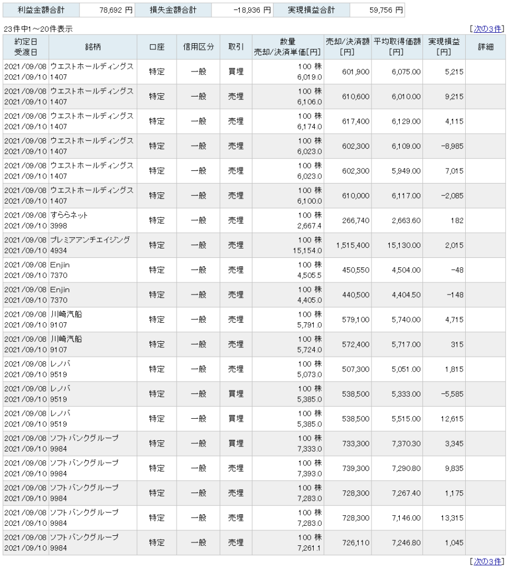Click the 617,400 settlement amount
This screenshot has width=508, height=568.
(x=356, y=121)
